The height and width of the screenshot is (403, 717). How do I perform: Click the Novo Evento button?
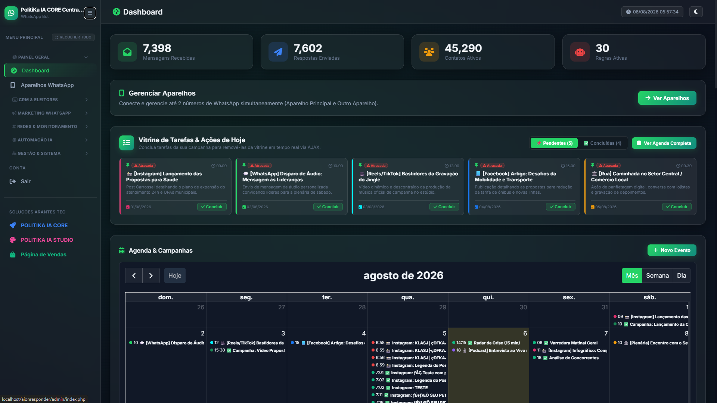(x=672, y=250)
